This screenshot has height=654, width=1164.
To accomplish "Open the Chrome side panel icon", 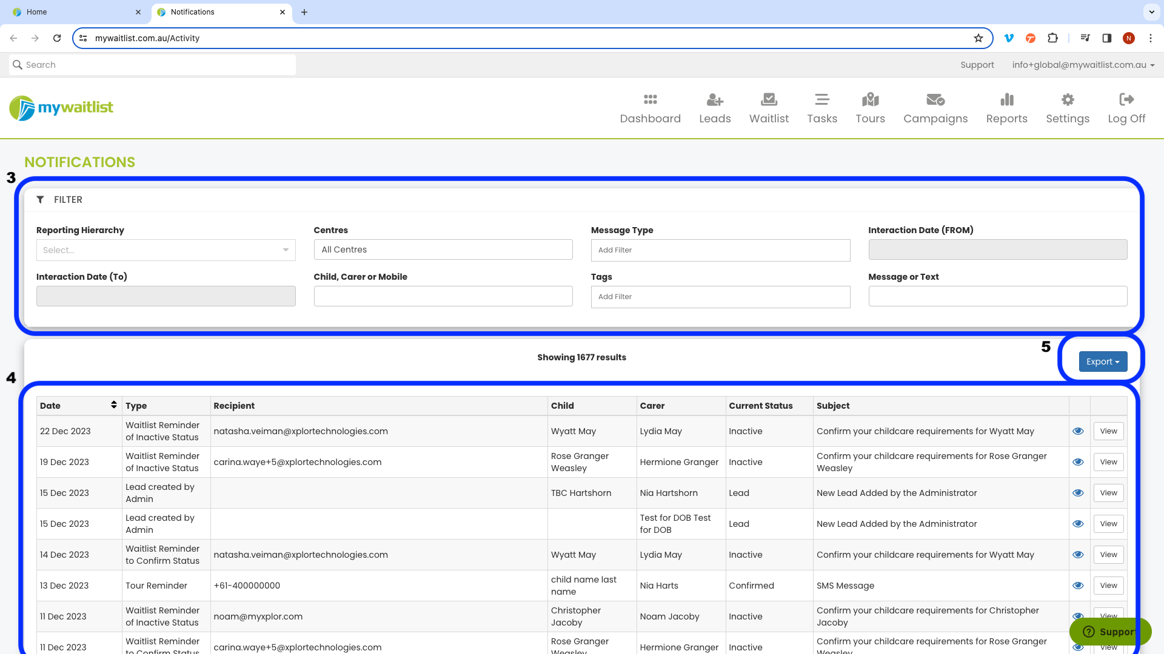I will pos(1106,38).
